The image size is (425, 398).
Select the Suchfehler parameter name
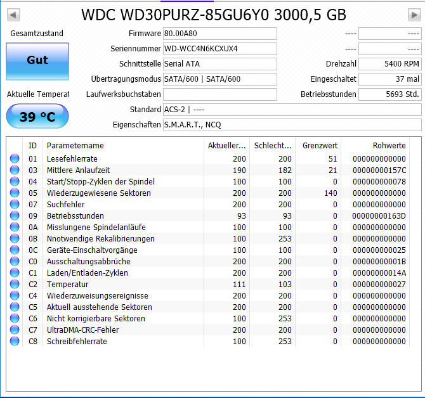[x=65, y=205]
